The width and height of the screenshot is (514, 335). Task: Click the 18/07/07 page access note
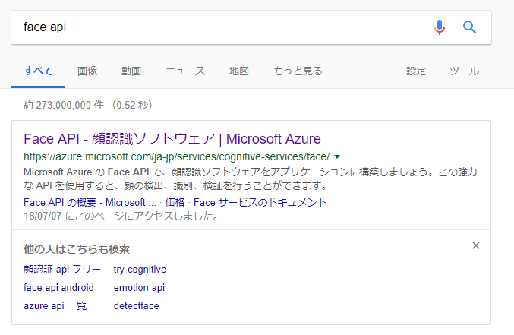click(x=121, y=216)
